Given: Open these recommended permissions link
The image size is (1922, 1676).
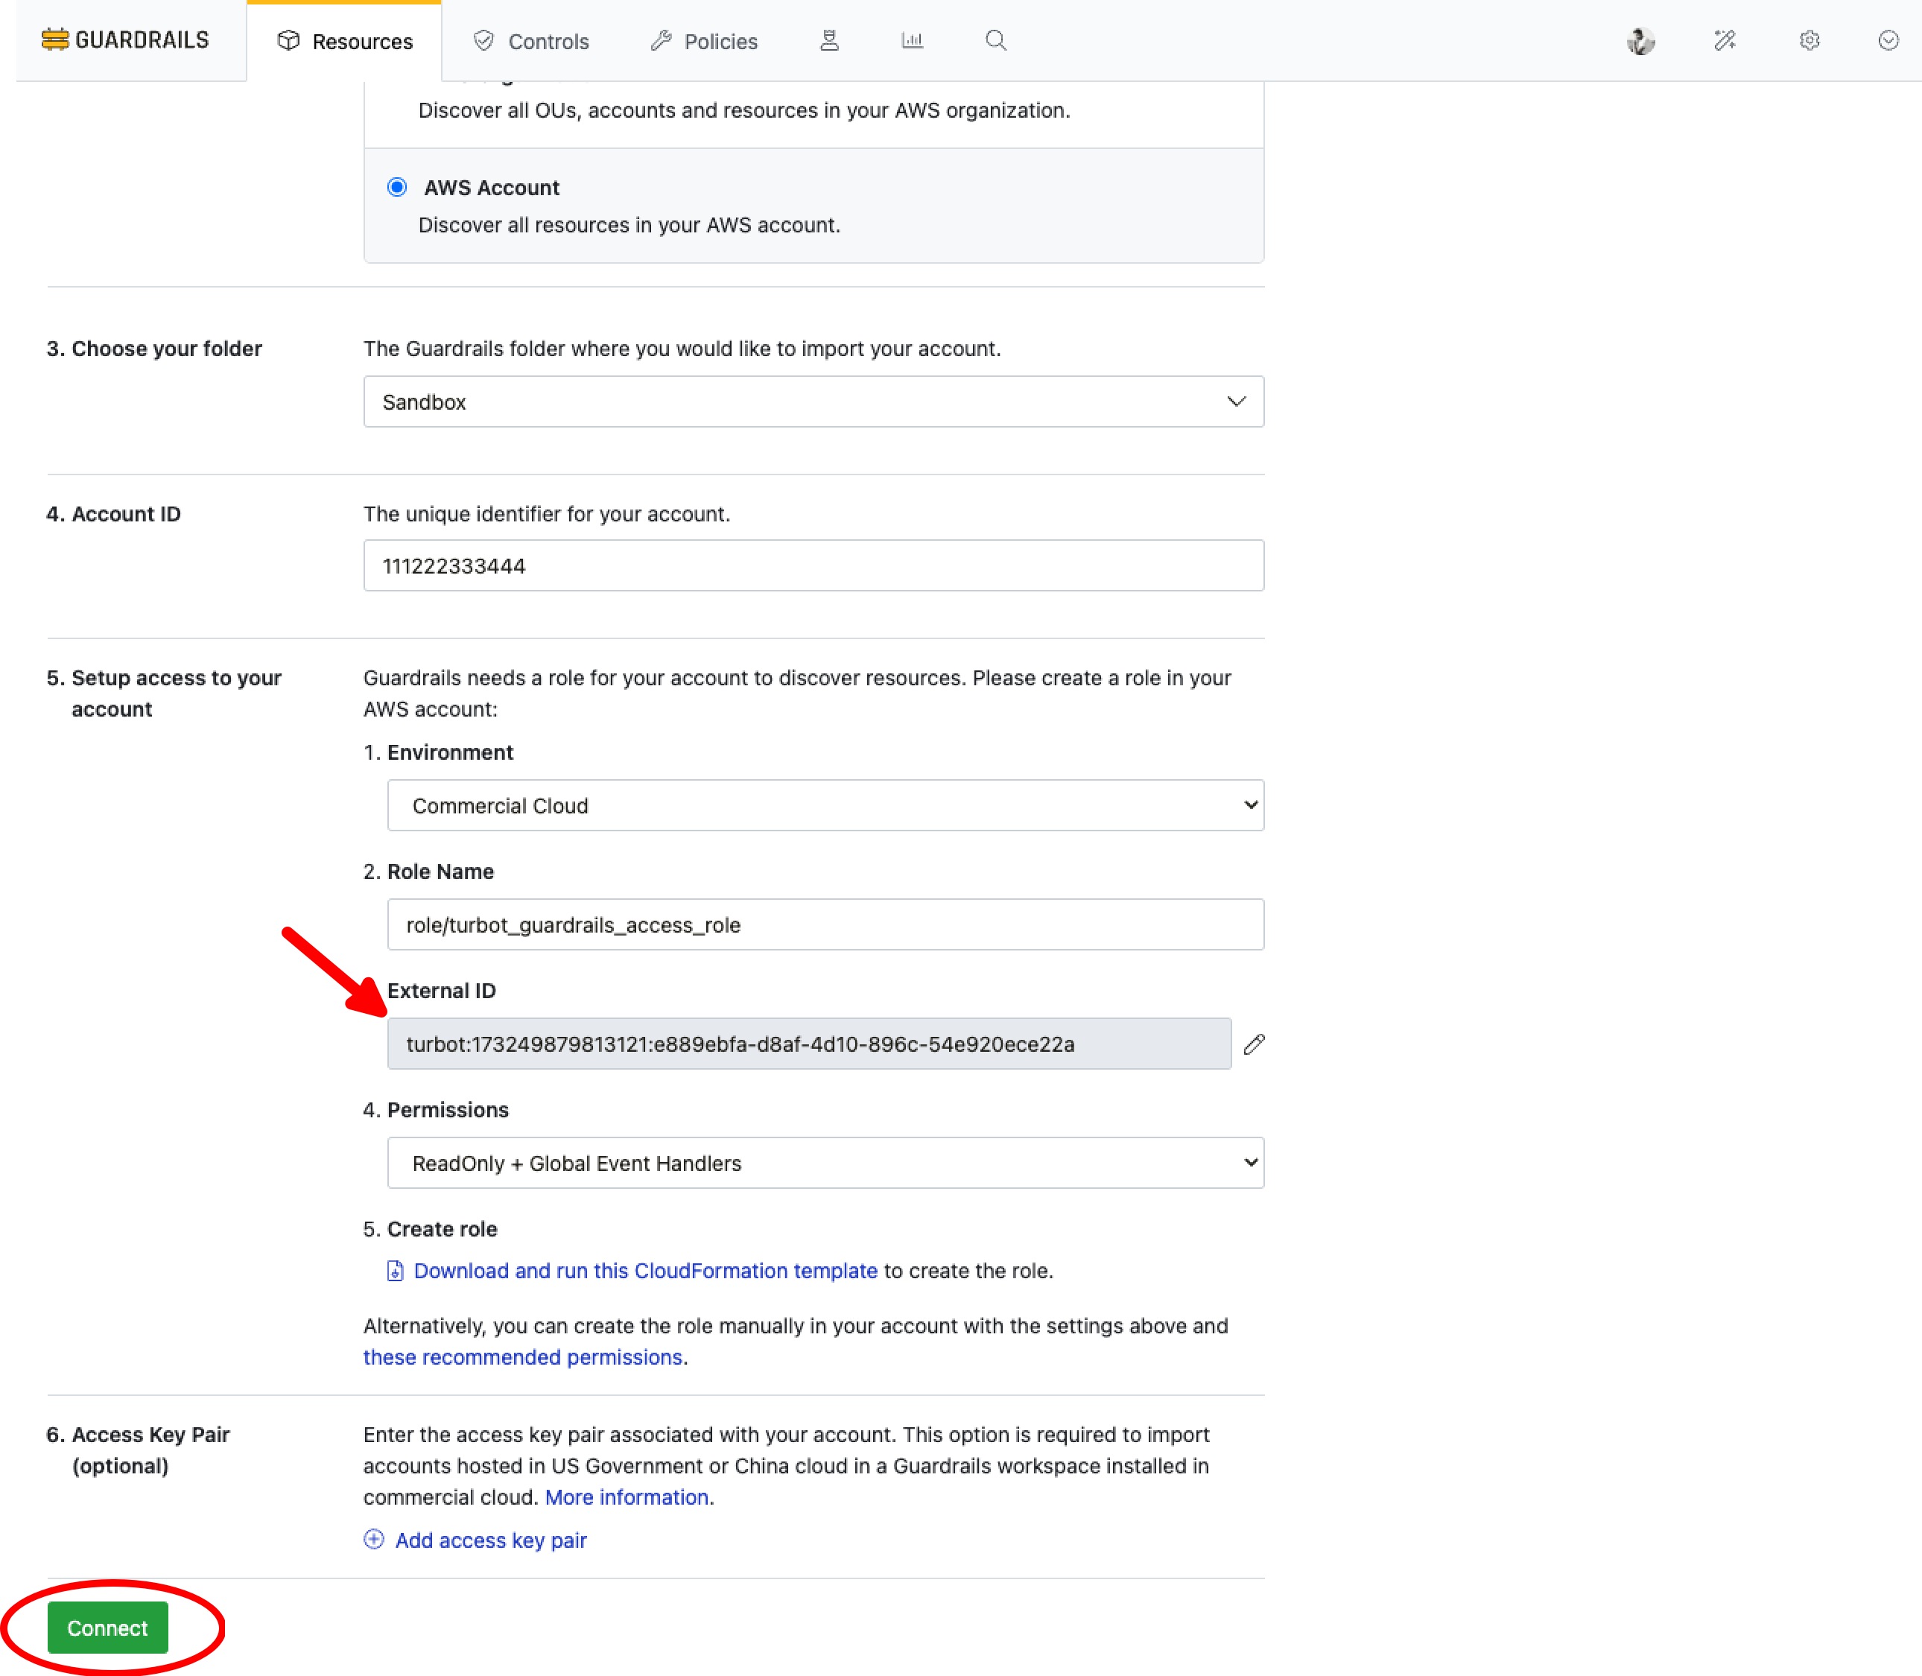Looking at the screenshot, I should (x=522, y=1357).
